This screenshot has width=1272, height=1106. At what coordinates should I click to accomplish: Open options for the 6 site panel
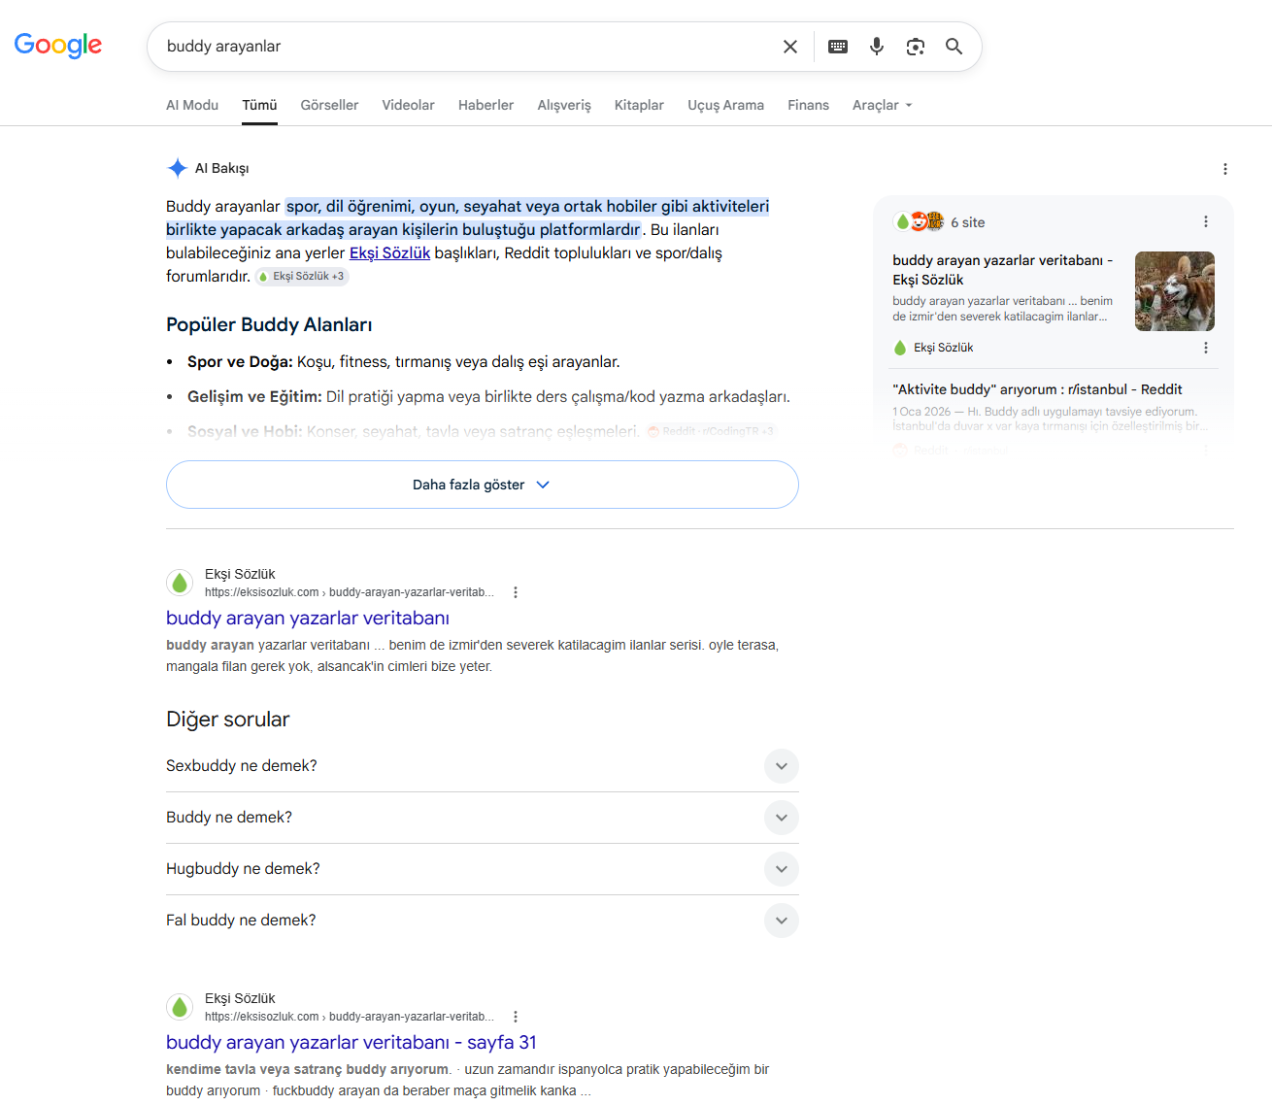[x=1206, y=221]
